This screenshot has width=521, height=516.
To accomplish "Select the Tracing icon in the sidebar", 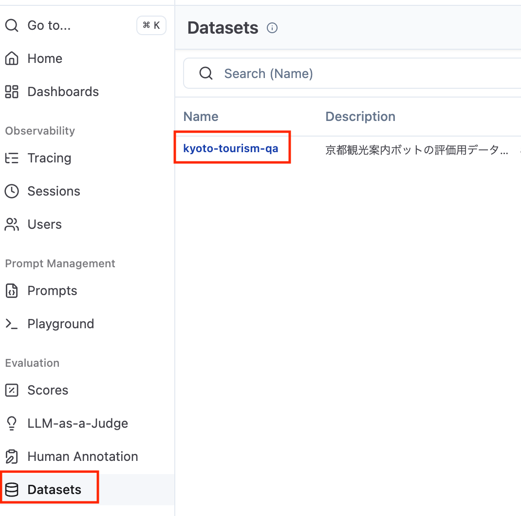I will [x=11, y=158].
